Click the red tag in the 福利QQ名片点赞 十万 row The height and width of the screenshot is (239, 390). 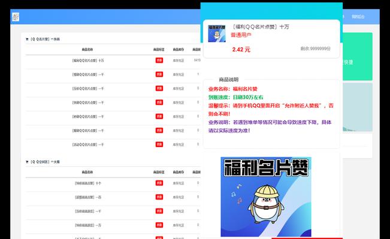[159, 60]
